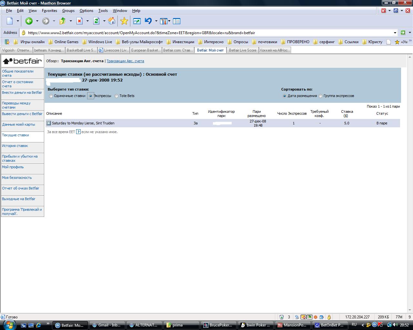Open dropdown arrow beside the Back button
Image resolution: width=413 pixels, height=330 pixels.
click(x=37, y=21)
